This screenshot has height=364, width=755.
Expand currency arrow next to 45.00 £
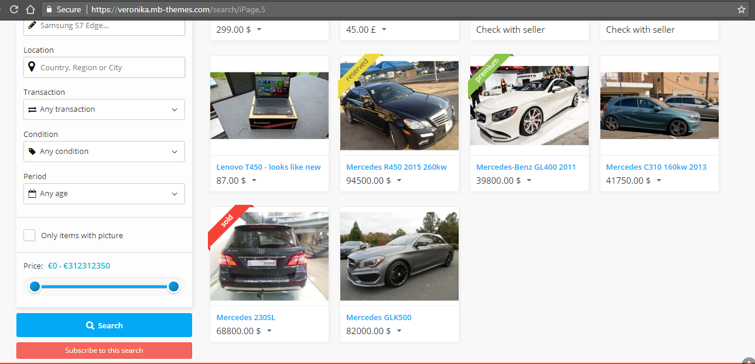pyautogui.click(x=383, y=30)
